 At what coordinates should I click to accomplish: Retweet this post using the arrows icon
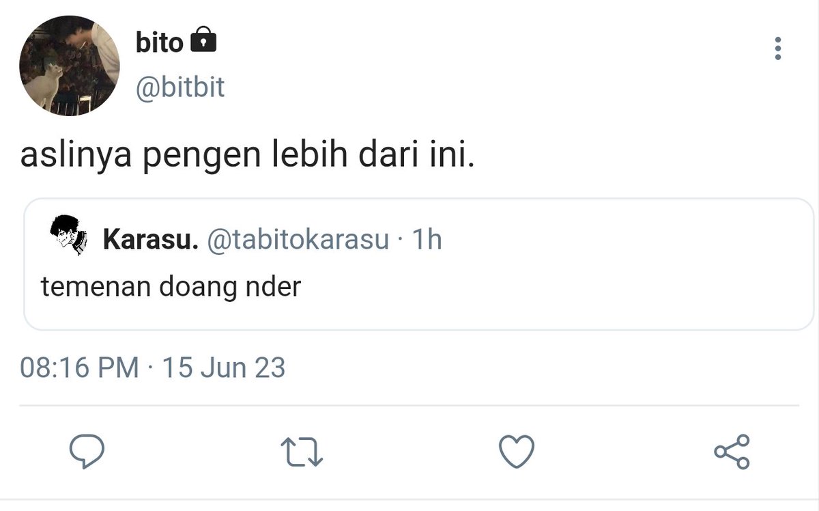tap(302, 452)
